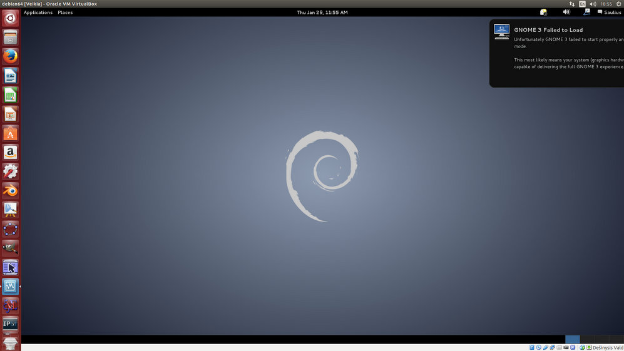Open the En keyboard layout indicator

click(583, 4)
